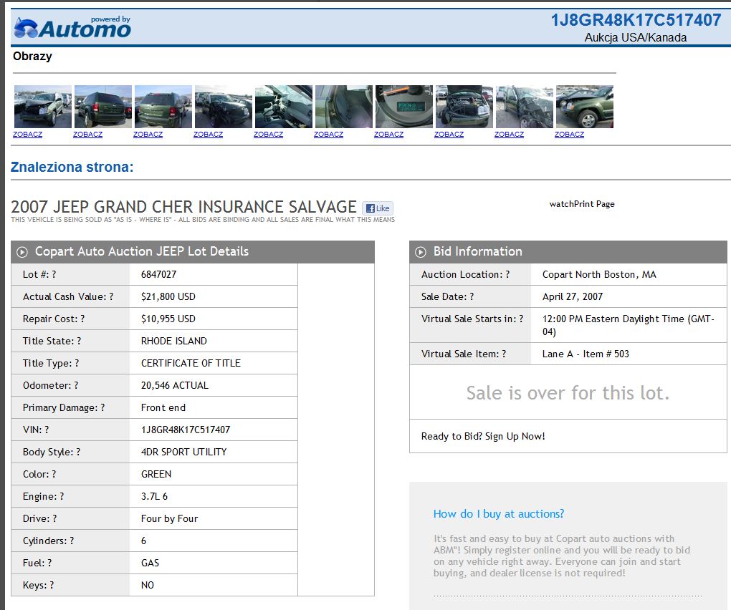
Task: Click ZOBACZ under the first thumbnail
Action: (27, 134)
